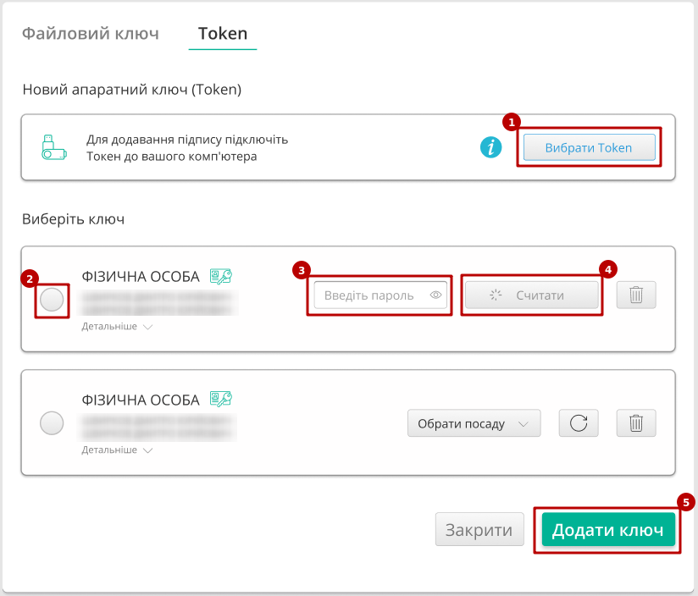Click the USB token icon in new key panel
Screen dimensions: 698x596
[x=53, y=146]
